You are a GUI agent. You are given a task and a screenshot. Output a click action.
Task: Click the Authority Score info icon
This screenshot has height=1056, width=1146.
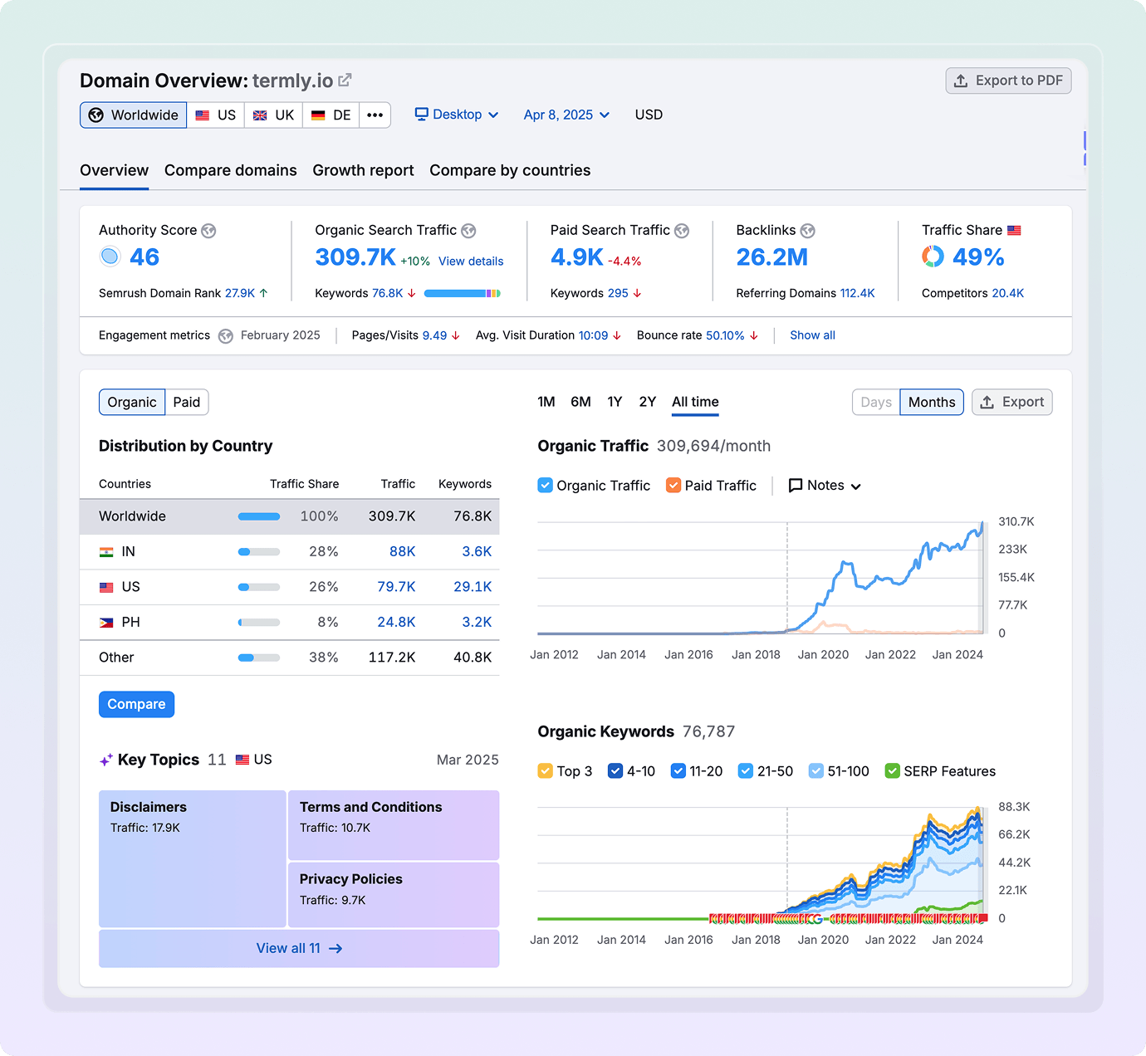click(208, 231)
